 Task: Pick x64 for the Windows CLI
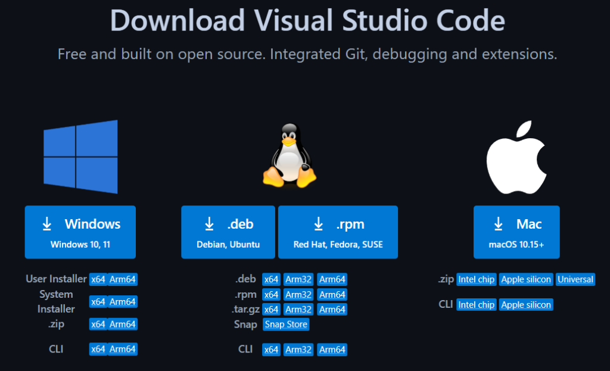tap(98, 349)
